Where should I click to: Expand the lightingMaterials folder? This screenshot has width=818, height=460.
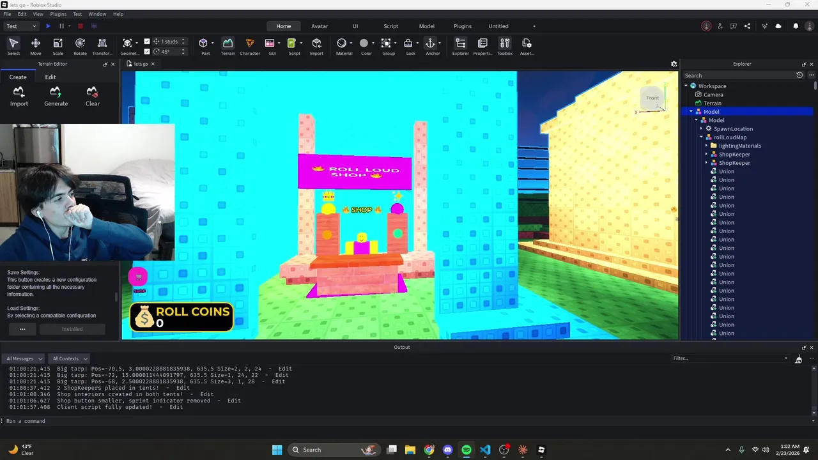[706, 146]
